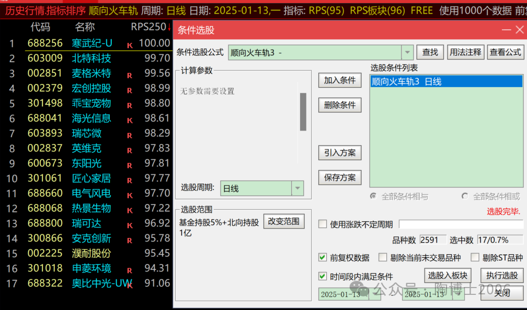The height and width of the screenshot is (310, 527).
Task: Click RPS250 value 91.06
Action: [157, 283]
